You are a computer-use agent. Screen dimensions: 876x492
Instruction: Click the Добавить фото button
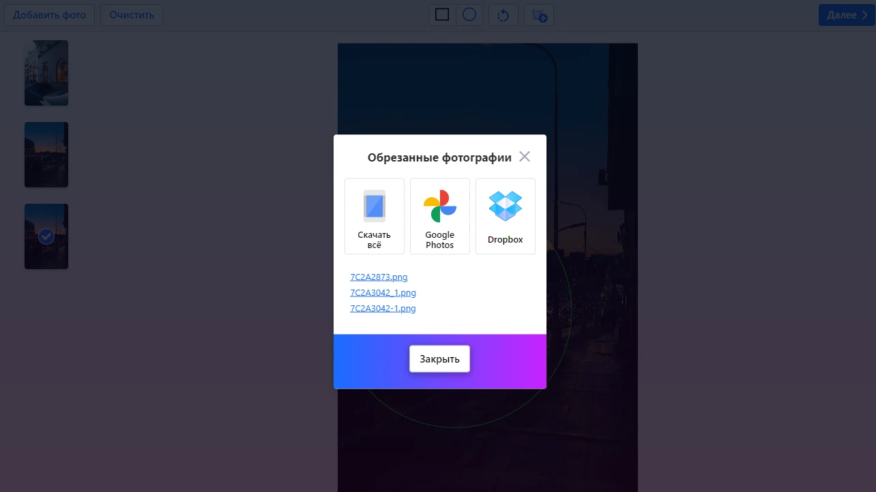(50, 15)
